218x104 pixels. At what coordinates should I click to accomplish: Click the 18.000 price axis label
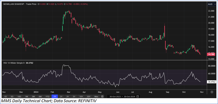(x=211, y=35)
